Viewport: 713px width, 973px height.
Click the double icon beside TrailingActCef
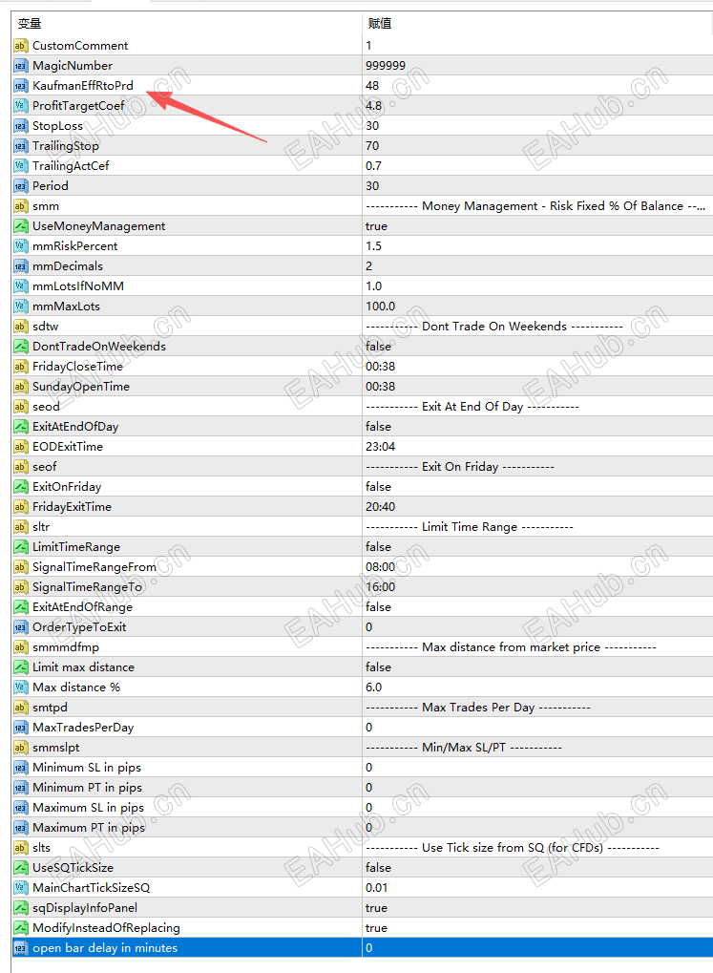coord(20,166)
